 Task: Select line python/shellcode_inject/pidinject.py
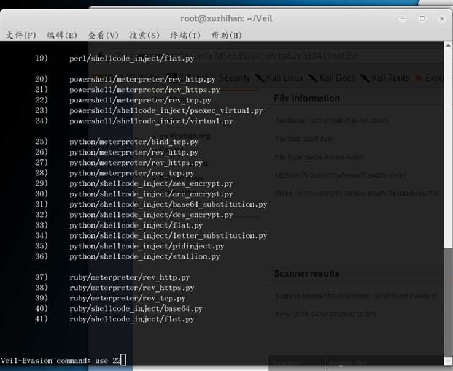147,246
